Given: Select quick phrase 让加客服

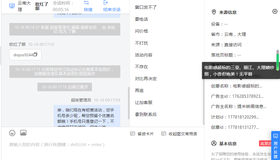Looking at the screenshot, I should (144, 103).
